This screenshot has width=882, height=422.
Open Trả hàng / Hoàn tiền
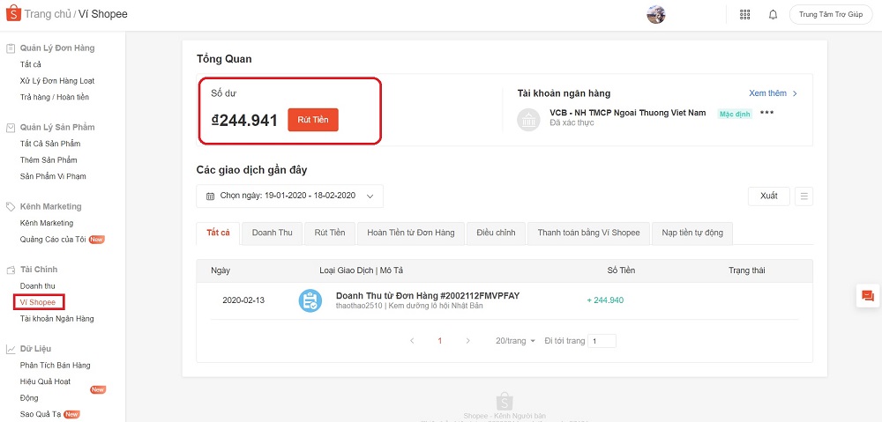tap(55, 97)
